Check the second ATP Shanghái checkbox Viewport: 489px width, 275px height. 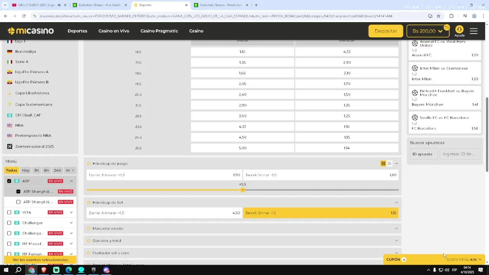point(18,202)
